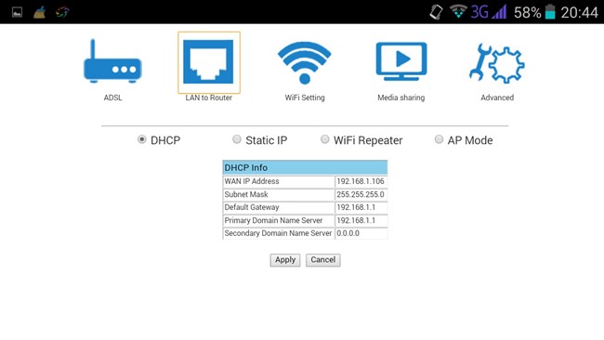The image size is (604, 340).
Task: Click Secondary DNS value 0.0.0.0
Action: pyautogui.click(x=348, y=233)
